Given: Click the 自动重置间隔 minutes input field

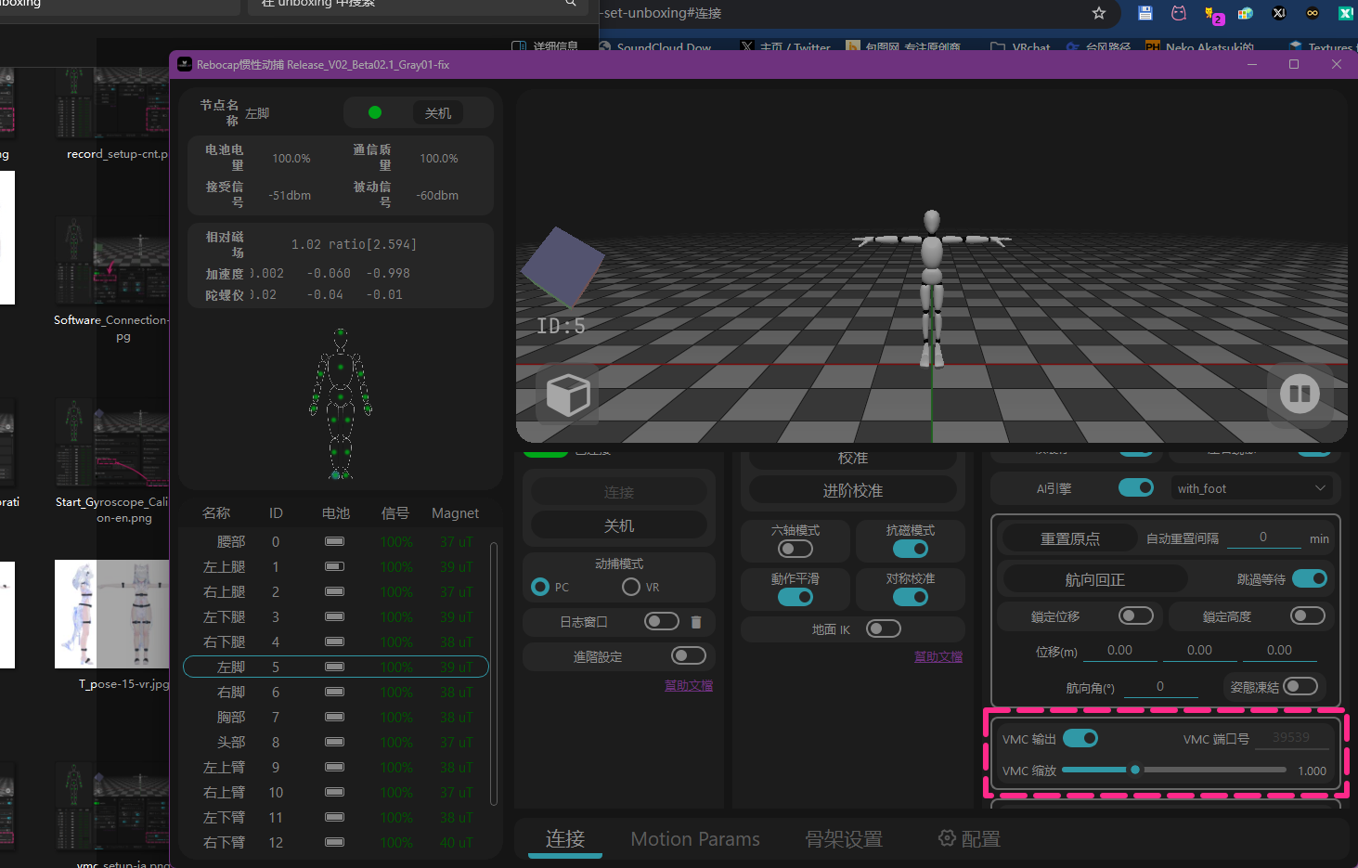Looking at the screenshot, I should (1263, 538).
